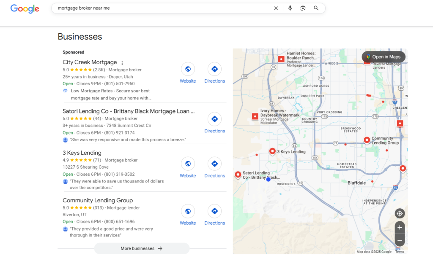The height and width of the screenshot is (258, 433).
Task: Click review 'They provided a good price'
Action: (x=111, y=232)
